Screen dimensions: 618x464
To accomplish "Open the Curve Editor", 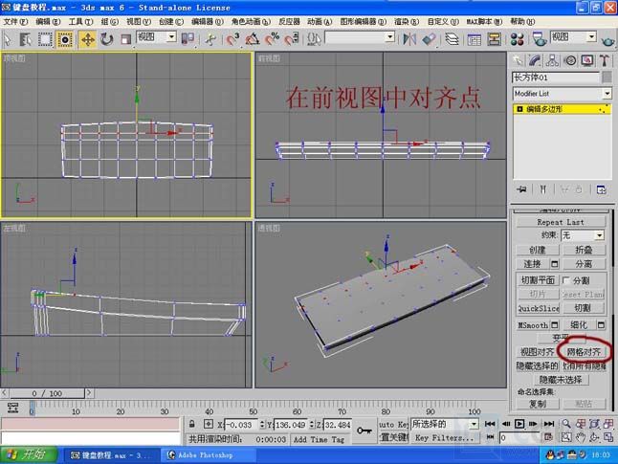I will [x=475, y=39].
